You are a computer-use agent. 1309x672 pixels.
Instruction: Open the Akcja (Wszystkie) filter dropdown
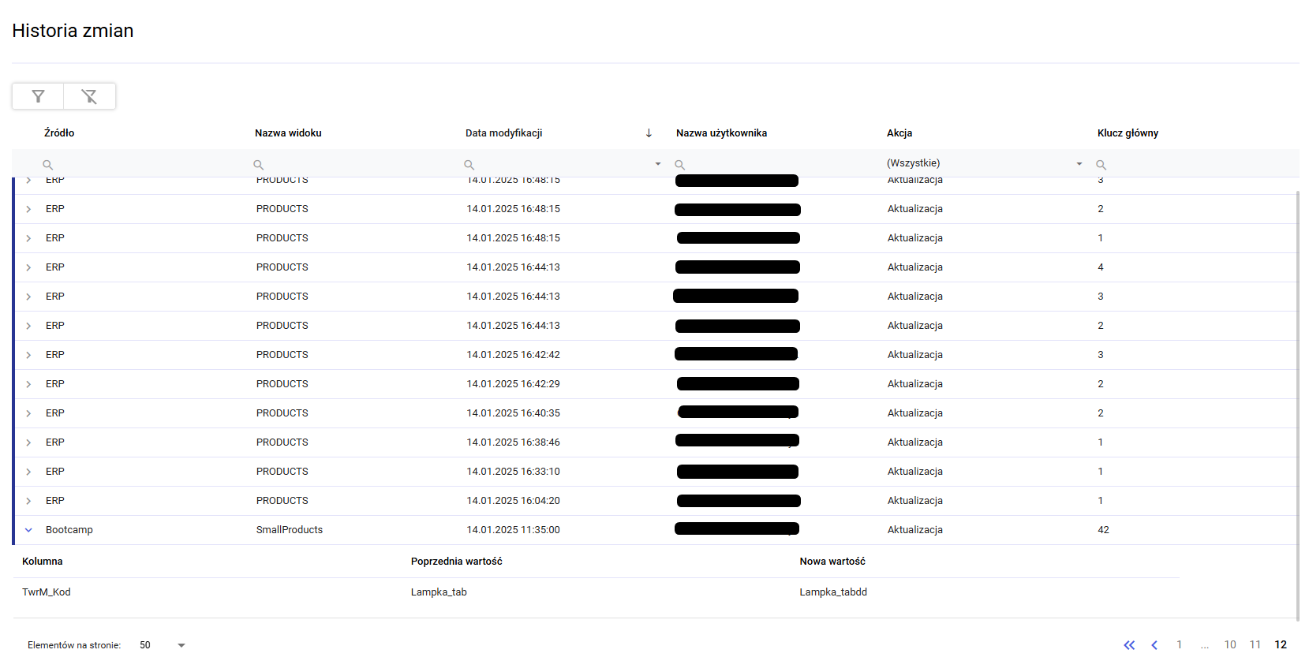click(1079, 164)
